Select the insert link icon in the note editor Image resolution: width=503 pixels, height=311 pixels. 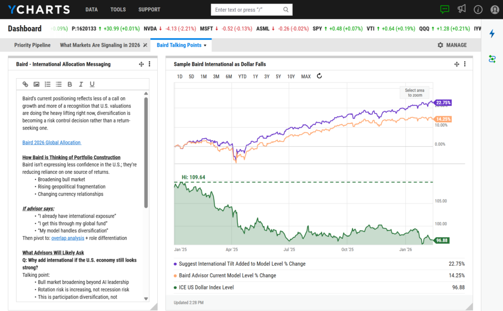25,84
